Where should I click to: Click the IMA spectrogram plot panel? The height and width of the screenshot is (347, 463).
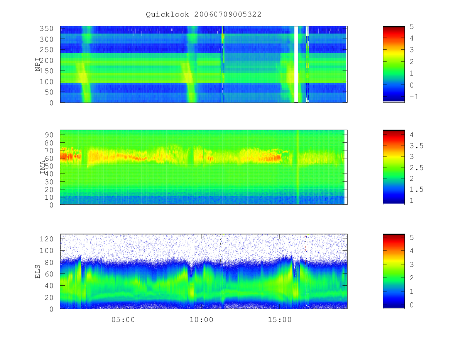click(x=204, y=167)
